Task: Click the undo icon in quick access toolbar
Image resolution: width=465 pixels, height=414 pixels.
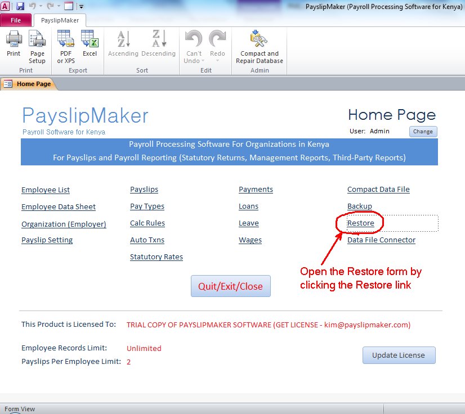Action: coord(32,6)
